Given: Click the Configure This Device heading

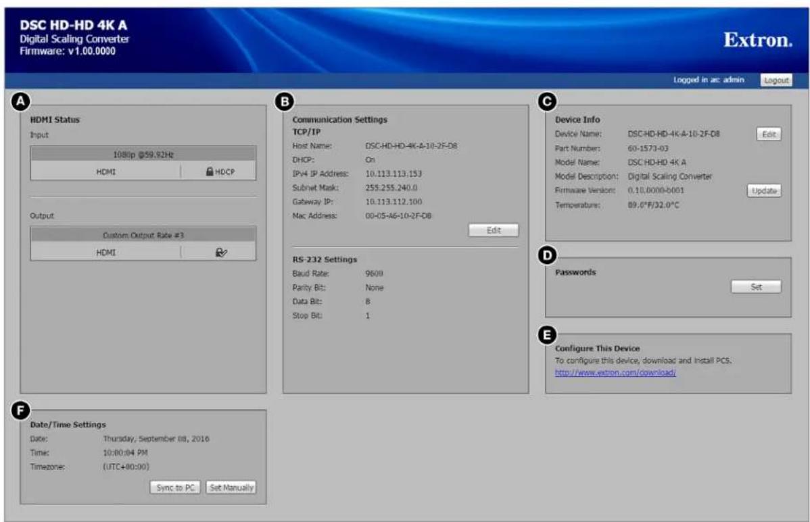Looking at the screenshot, I should point(597,348).
